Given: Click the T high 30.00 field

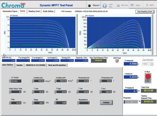Looking at the screenshot, I should (x=61, y=92).
